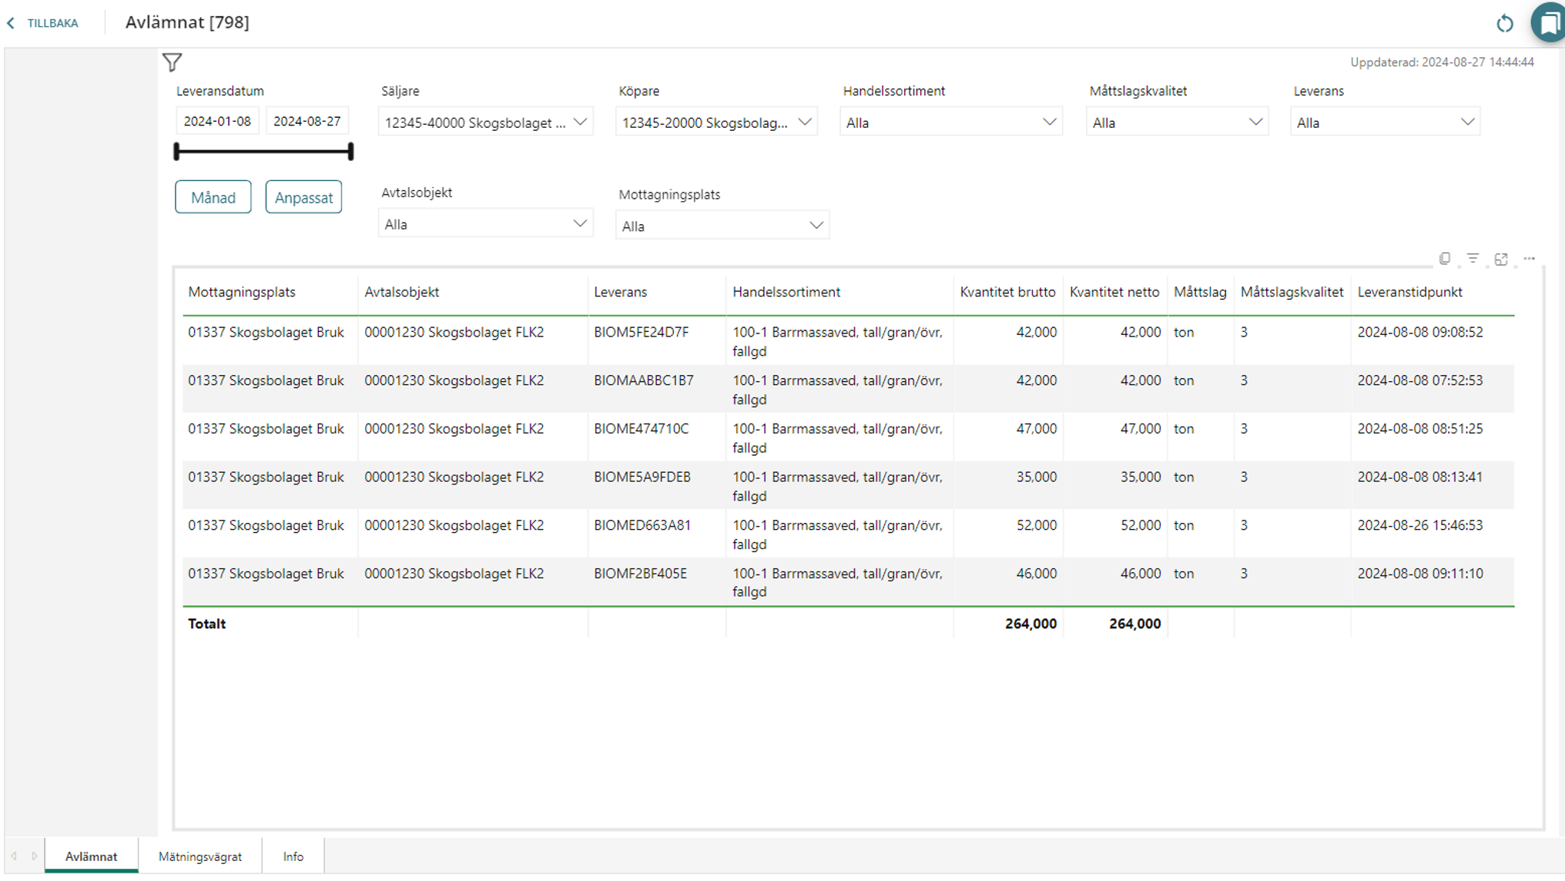Open more options ellipsis above table
Image resolution: width=1565 pixels, height=881 pixels.
click(x=1530, y=259)
